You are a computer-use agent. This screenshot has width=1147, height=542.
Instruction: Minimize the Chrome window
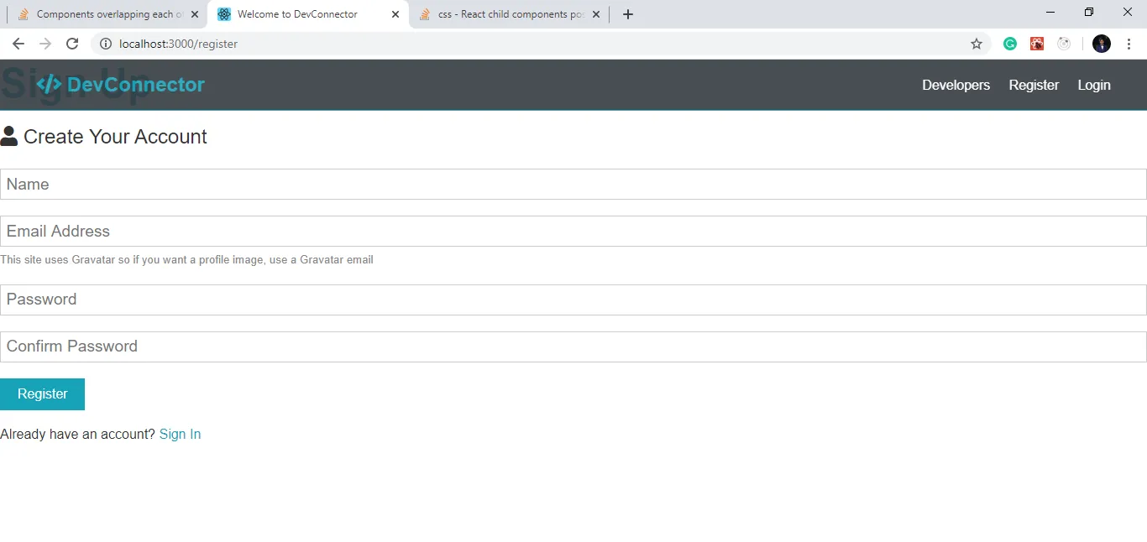tap(1050, 12)
